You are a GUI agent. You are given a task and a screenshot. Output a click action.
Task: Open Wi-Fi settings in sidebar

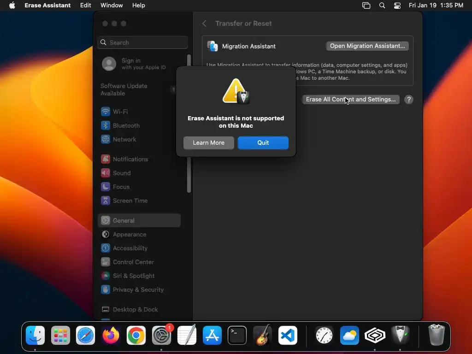pyautogui.click(x=139, y=112)
